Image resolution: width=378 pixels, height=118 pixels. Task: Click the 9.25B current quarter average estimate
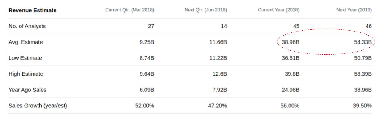(147, 42)
